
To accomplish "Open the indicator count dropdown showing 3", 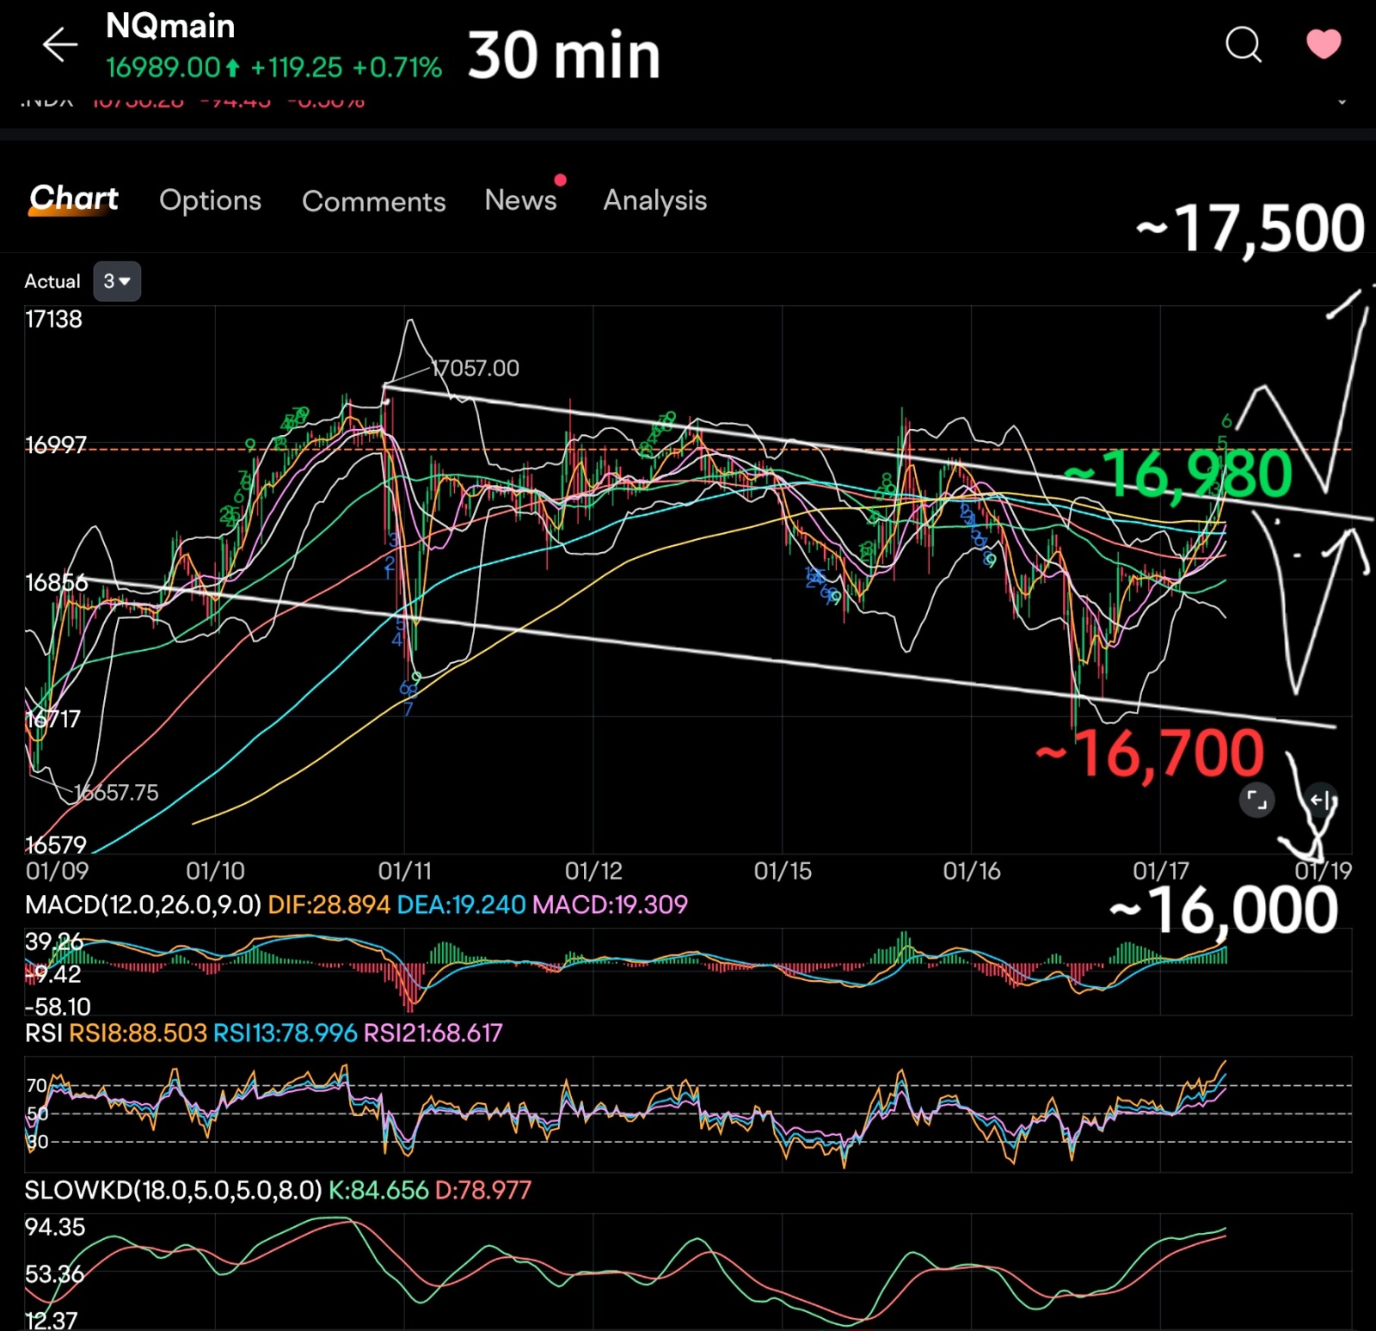I will (x=117, y=281).
